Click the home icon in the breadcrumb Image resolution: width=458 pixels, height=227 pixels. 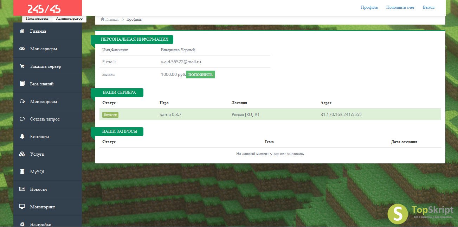(103, 19)
